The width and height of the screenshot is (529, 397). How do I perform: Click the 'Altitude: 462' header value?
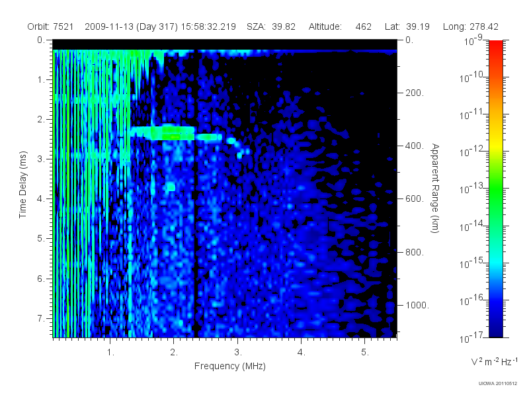340,26
